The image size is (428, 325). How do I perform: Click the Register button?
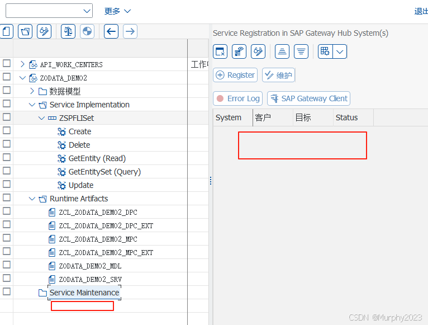coord(235,75)
